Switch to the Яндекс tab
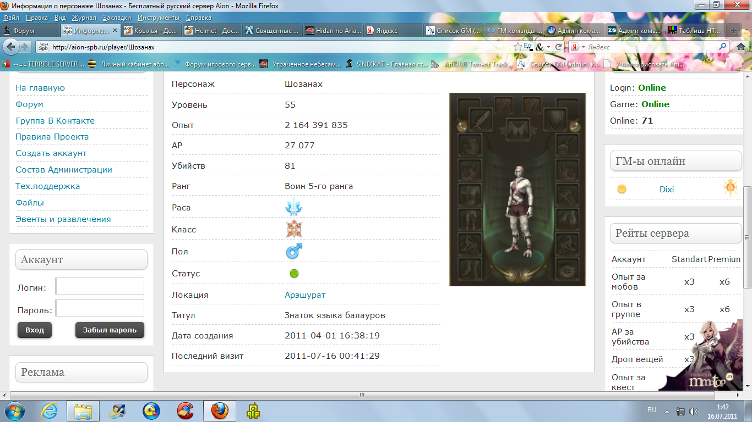The width and height of the screenshot is (752, 422). tap(393, 31)
